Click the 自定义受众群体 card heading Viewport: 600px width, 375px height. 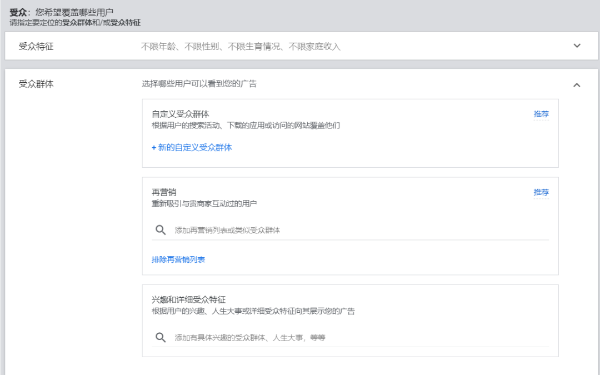[180, 114]
